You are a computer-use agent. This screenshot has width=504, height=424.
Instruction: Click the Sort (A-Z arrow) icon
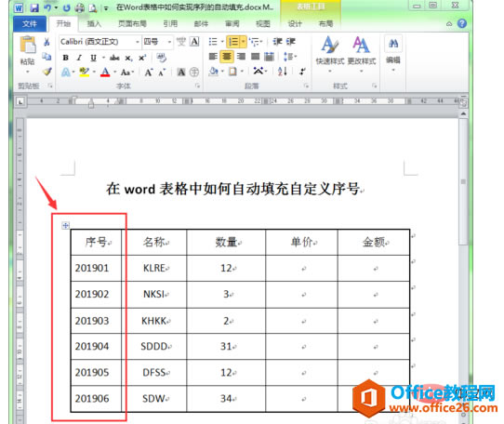click(282, 72)
